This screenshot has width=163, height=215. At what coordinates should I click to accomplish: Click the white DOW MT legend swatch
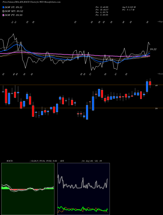(x=3, y=11)
